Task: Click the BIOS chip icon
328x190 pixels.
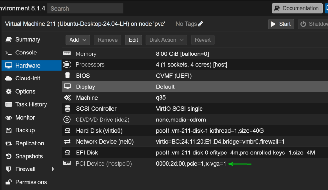Action: coord(67,76)
